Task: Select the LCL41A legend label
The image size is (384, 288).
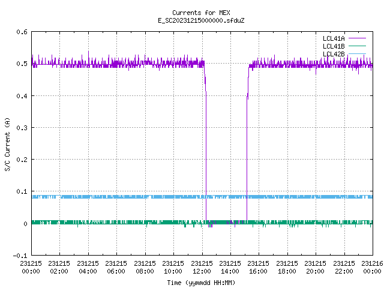Action: 334,38
